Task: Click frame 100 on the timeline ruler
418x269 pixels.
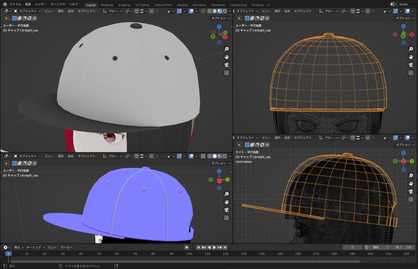Action: [x=189, y=254]
